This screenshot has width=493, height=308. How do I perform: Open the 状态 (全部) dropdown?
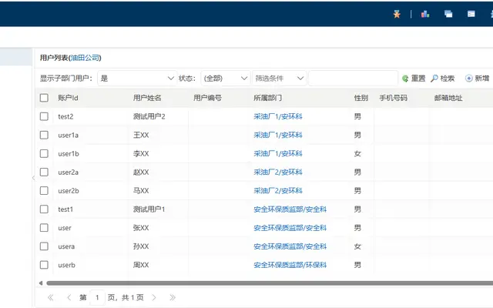[x=226, y=79]
